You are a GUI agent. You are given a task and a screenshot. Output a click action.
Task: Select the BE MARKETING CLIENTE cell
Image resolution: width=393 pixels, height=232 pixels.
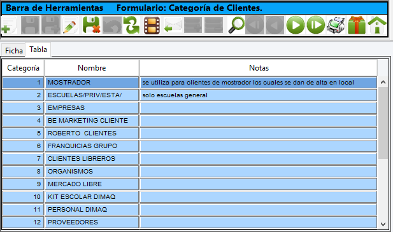click(92, 121)
